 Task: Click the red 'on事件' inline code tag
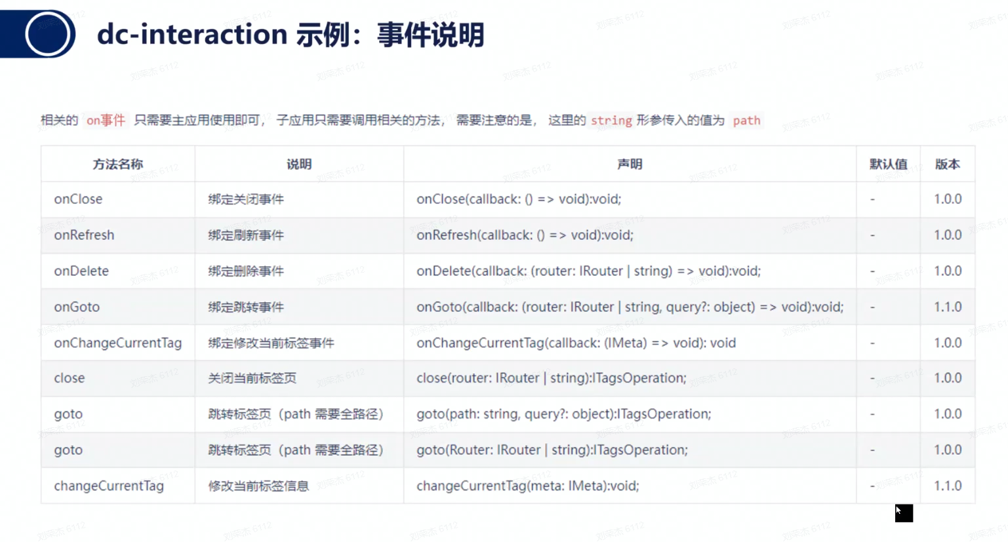106,121
